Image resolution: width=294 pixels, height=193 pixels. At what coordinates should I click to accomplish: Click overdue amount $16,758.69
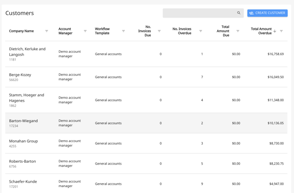[x=275, y=54]
